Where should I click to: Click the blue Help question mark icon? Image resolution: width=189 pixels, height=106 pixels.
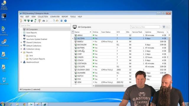[x=66, y=21]
